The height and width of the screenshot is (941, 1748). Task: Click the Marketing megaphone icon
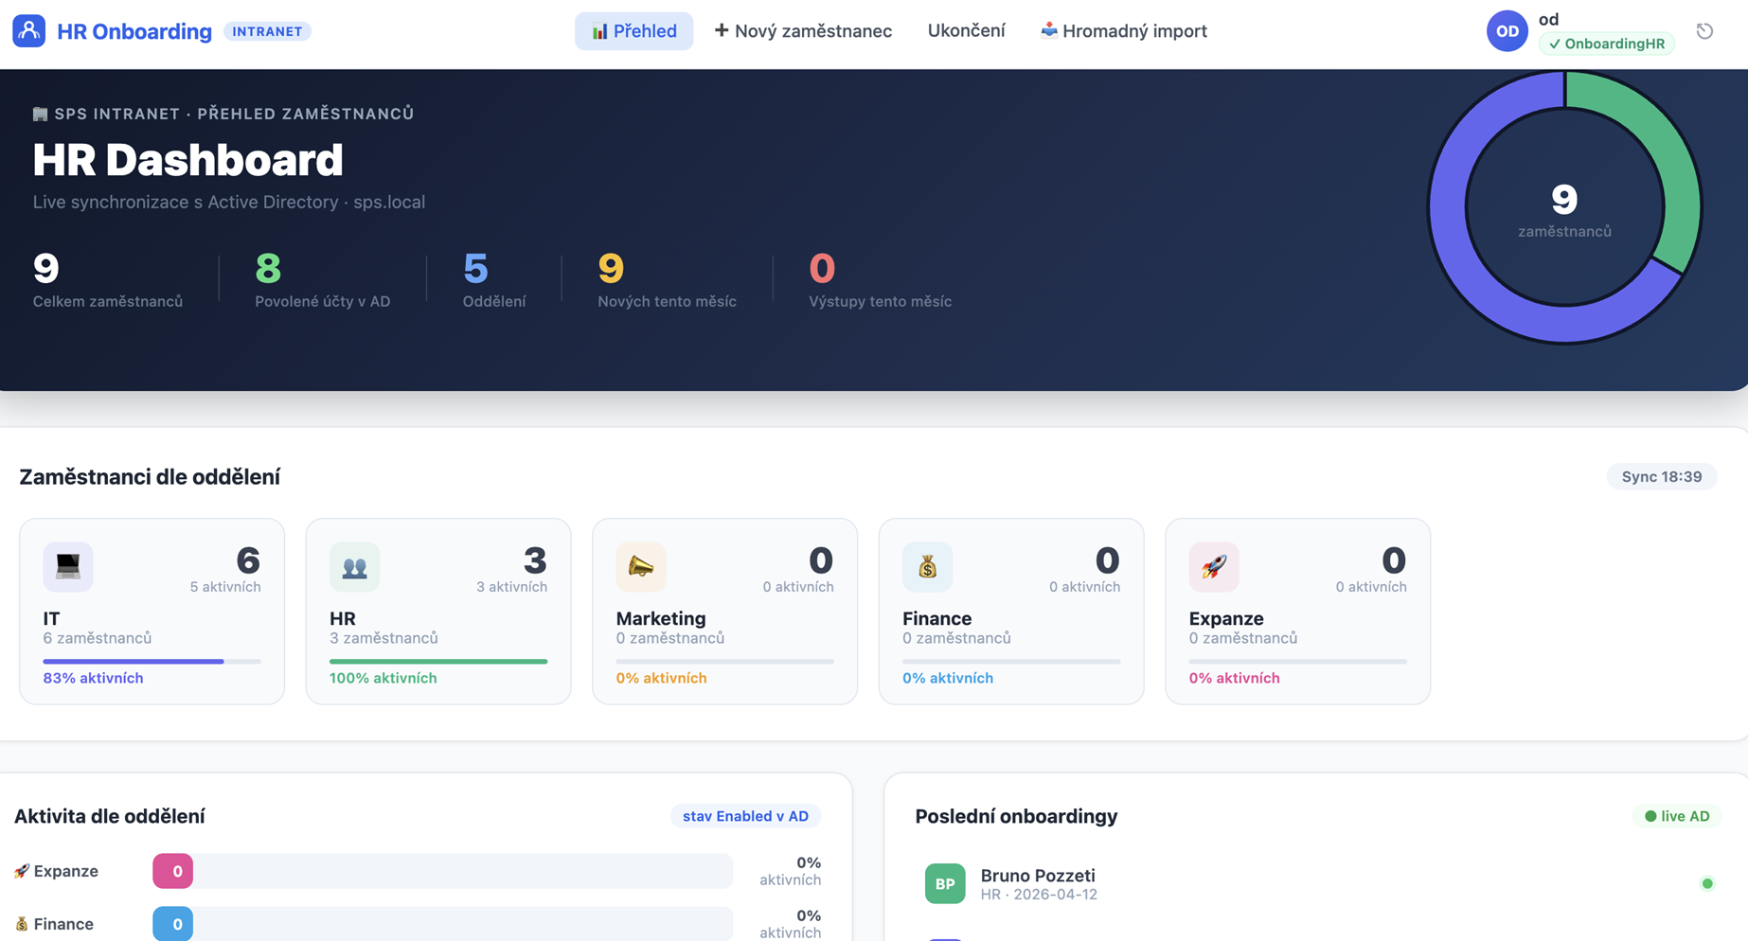click(x=641, y=566)
